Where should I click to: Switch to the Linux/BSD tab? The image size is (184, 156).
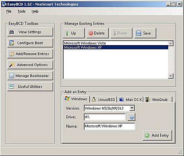[x=103, y=100]
